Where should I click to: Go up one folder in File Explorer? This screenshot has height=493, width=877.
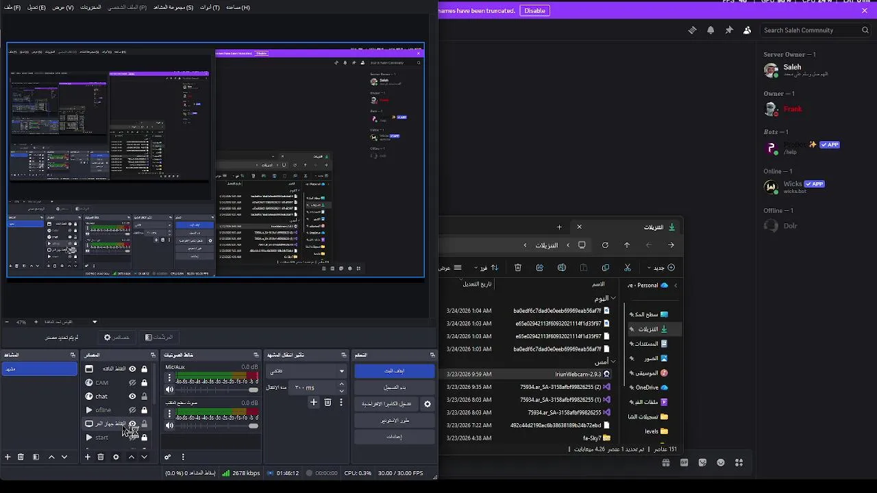[x=626, y=245]
